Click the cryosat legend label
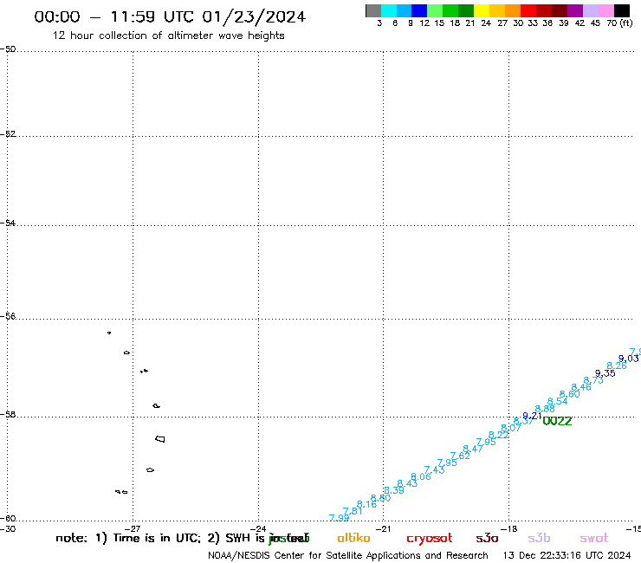The height and width of the screenshot is (563, 641). [430, 539]
